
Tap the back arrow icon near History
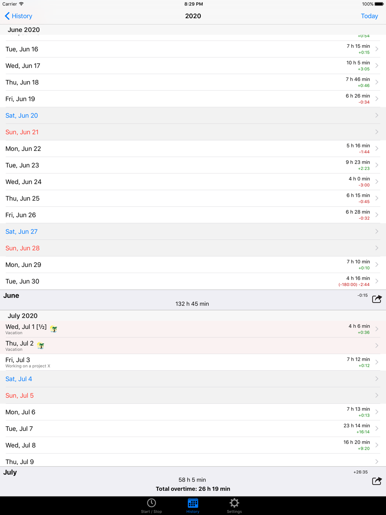point(7,16)
